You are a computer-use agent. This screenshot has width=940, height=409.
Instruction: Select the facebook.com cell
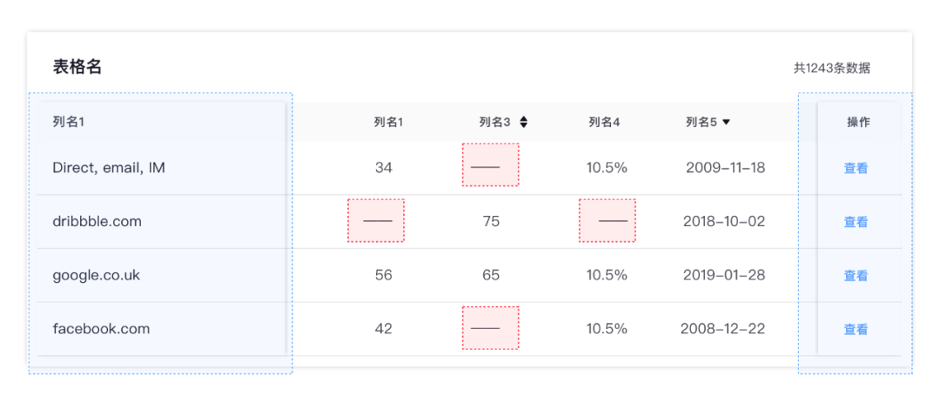tap(101, 329)
